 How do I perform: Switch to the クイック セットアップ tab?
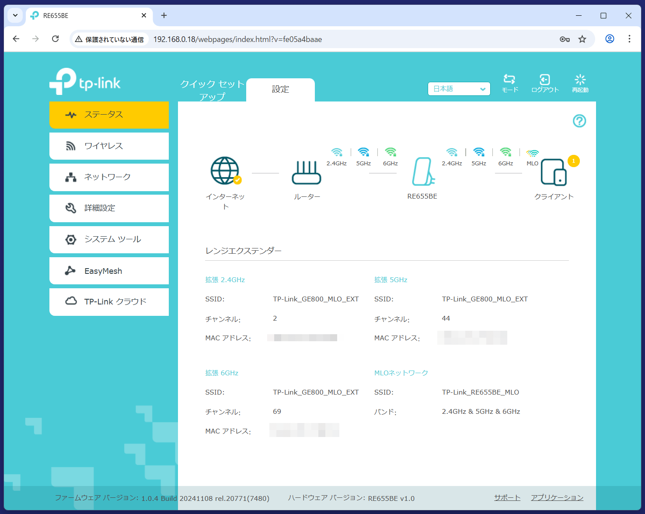coord(212,90)
